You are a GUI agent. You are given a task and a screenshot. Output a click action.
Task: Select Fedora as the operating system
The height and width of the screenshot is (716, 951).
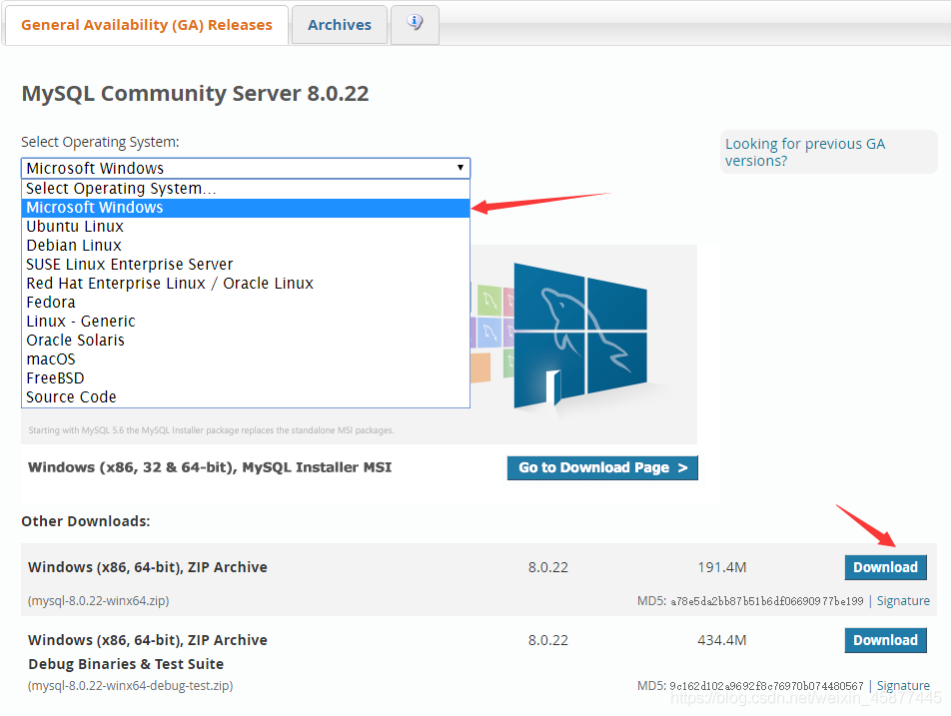pyautogui.click(x=51, y=302)
